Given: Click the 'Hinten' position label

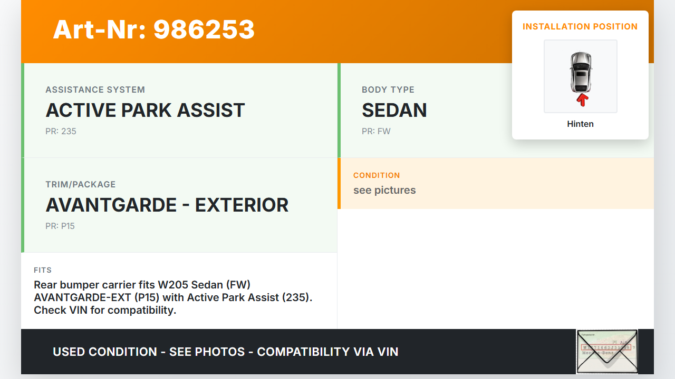Looking at the screenshot, I should (580, 124).
